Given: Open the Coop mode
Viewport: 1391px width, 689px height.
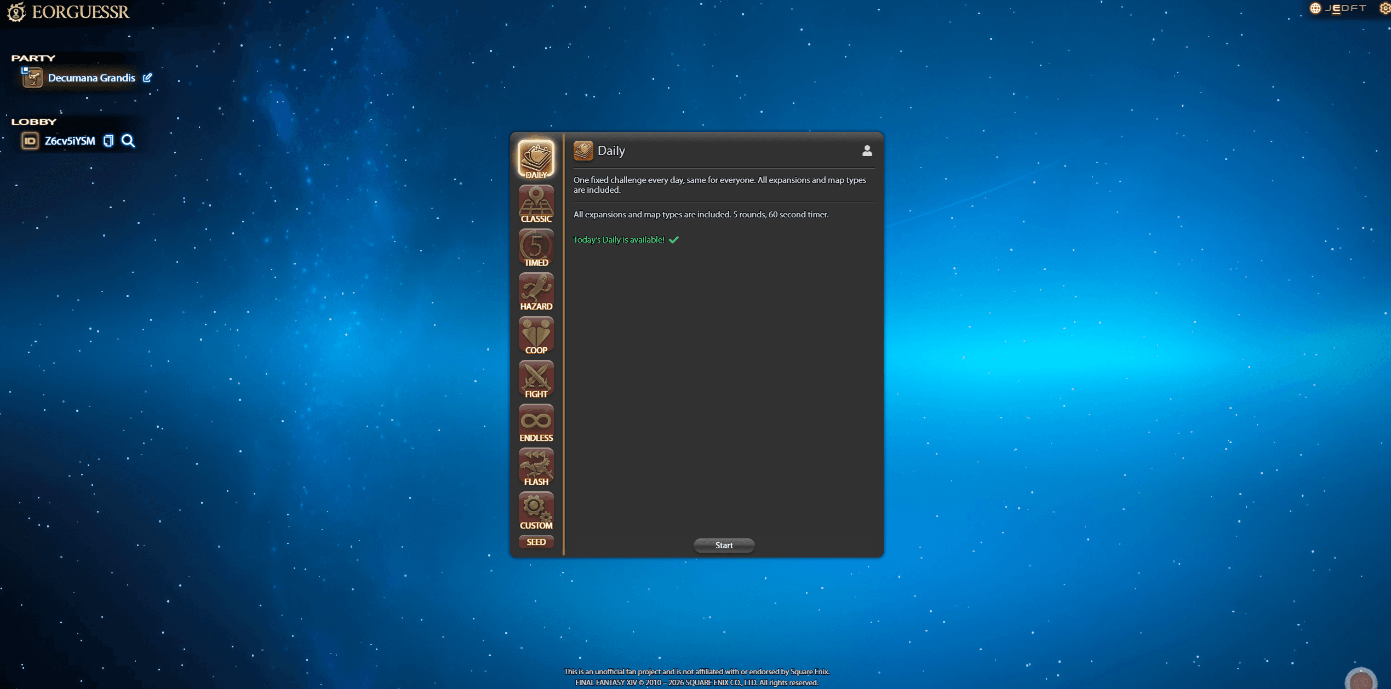Looking at the screenshot, I should pos(536,335).
